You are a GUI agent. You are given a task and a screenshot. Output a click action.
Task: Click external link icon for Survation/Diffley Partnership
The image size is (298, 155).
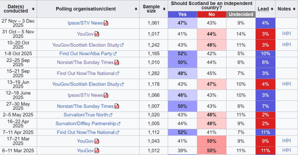[x=119, y=124]
